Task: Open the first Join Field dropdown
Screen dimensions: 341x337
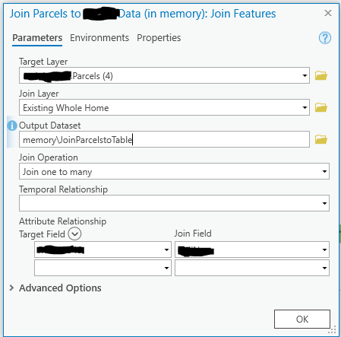Action: tap(252, 250)
